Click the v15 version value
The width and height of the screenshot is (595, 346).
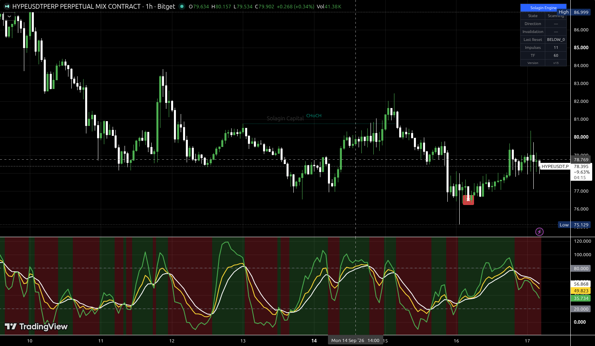[556, 63]
